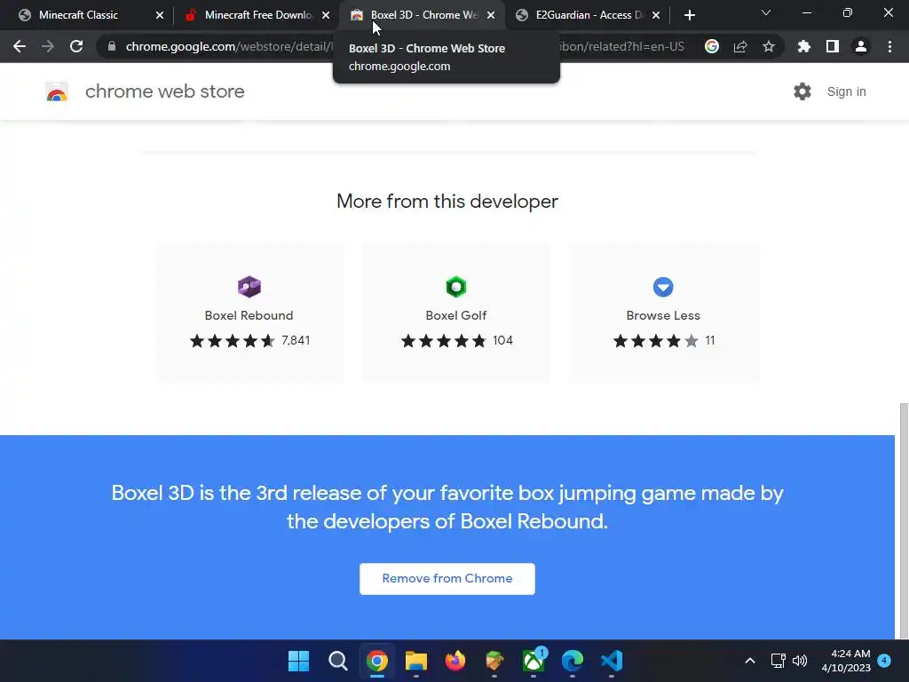Toggle the browser side panel
The image size is (909, 682).
pyautogui.click(x=833, y=46)
